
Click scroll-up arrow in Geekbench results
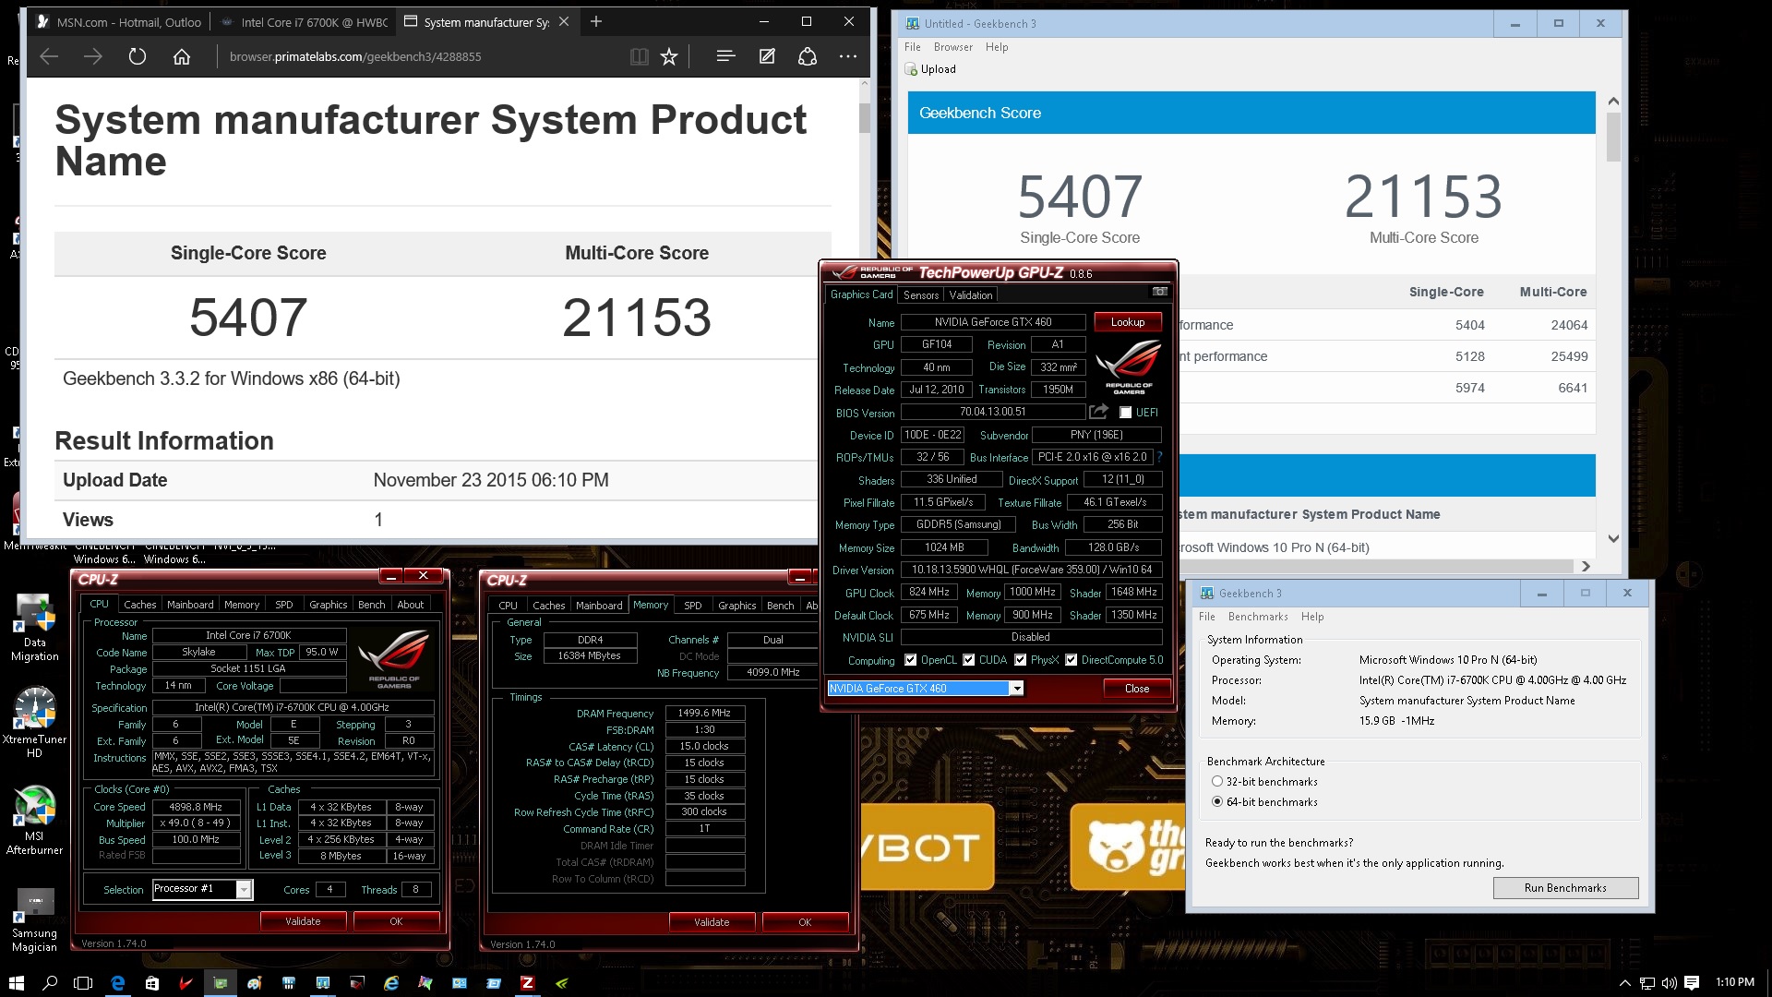pos(1613,102)
